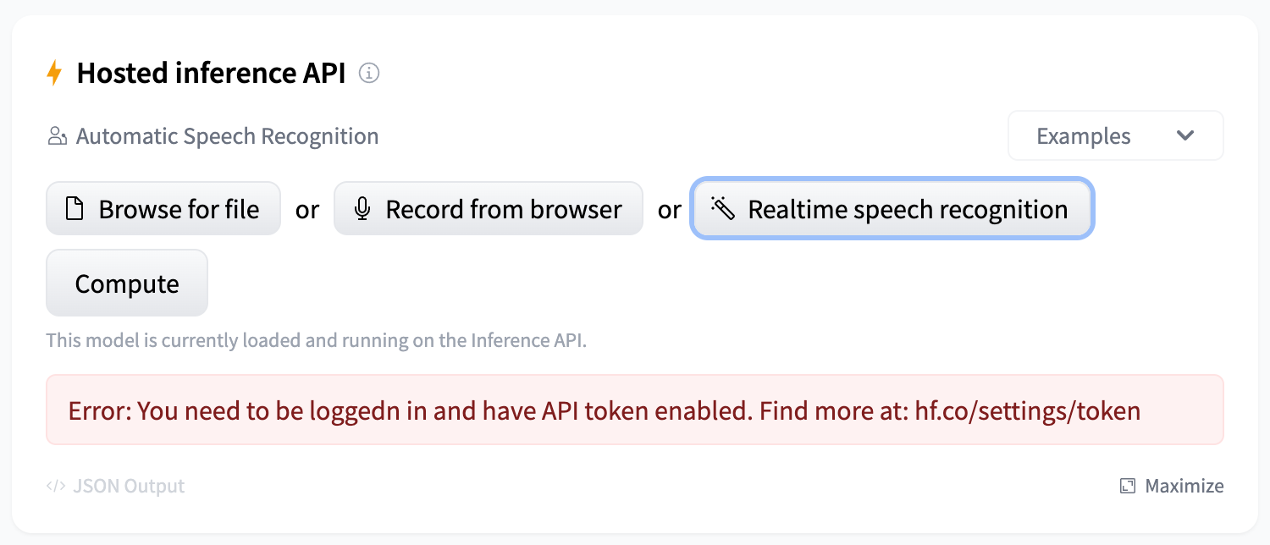Open the Hosted inference API heading
This screenshot has width=1270, height=545.
pyautogui.click(x=209, y=73)
